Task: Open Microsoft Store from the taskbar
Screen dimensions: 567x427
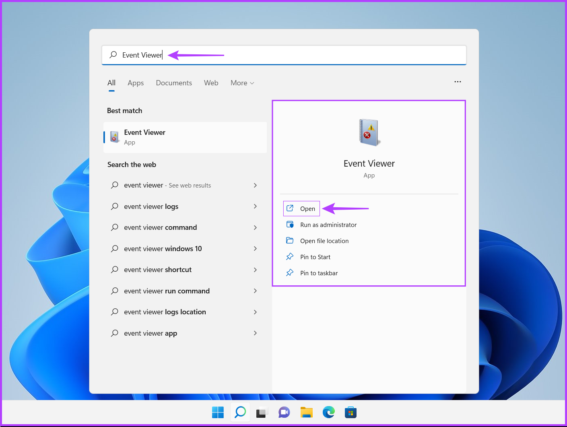Action: point(351,412)
